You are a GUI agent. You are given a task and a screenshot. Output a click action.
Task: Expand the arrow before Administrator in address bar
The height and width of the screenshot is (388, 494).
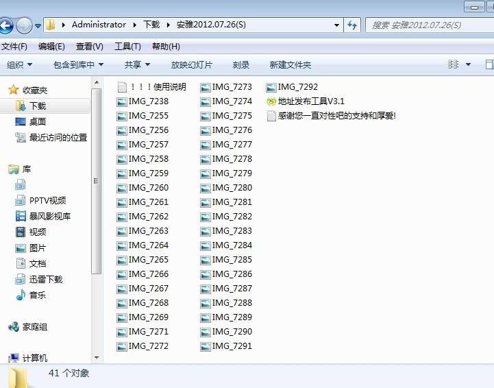coord(64,25)
